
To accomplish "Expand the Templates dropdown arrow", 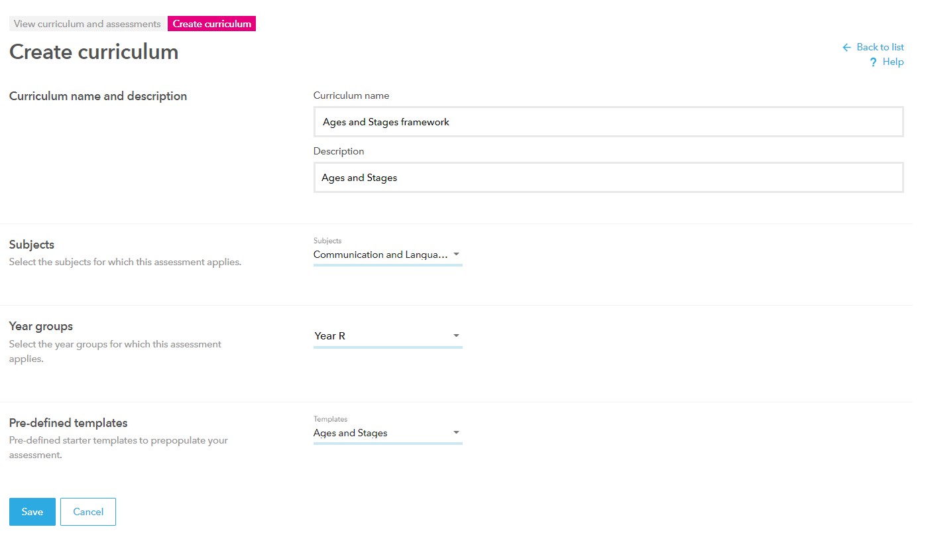I will coord(456,433).
